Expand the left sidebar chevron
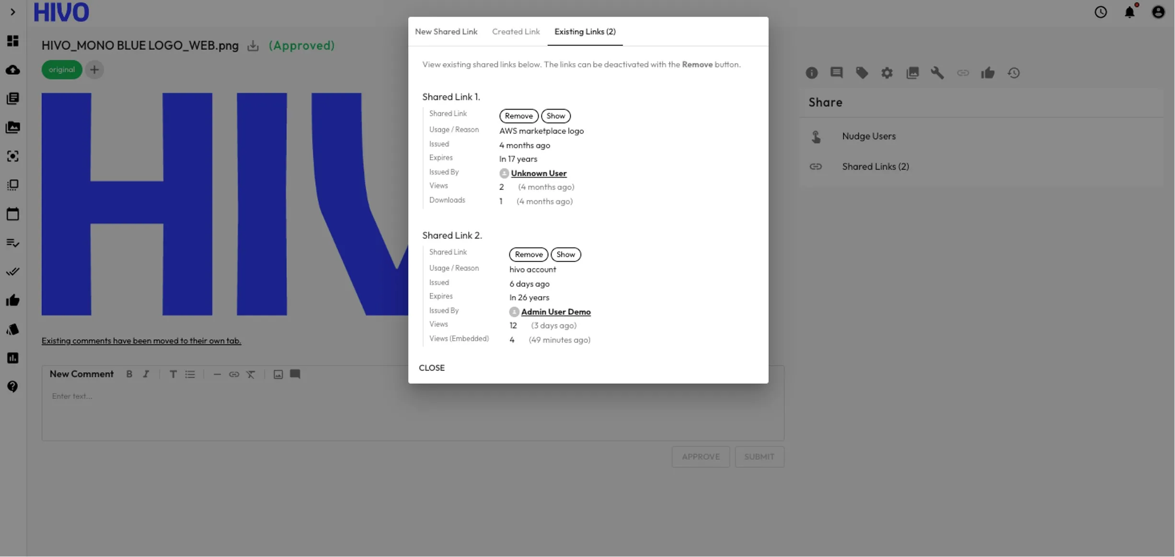Viewport: 1175px width, 557px height. point(12,12)
